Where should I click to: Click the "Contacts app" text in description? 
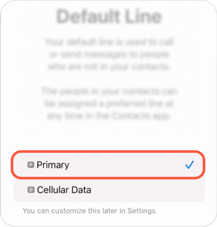point(143,116)
